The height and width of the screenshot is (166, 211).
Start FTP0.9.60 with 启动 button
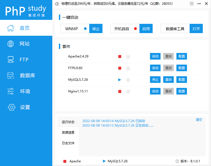pos(155,68)
